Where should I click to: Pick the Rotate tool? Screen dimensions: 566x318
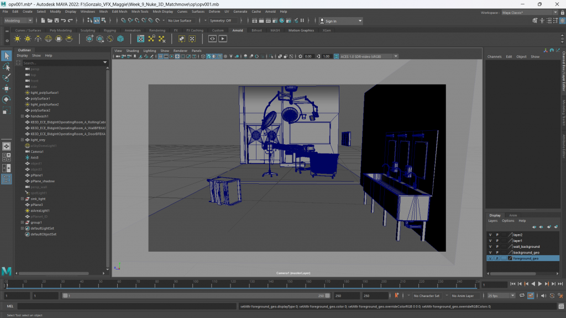pyautogui.click(x=6, y=99)
